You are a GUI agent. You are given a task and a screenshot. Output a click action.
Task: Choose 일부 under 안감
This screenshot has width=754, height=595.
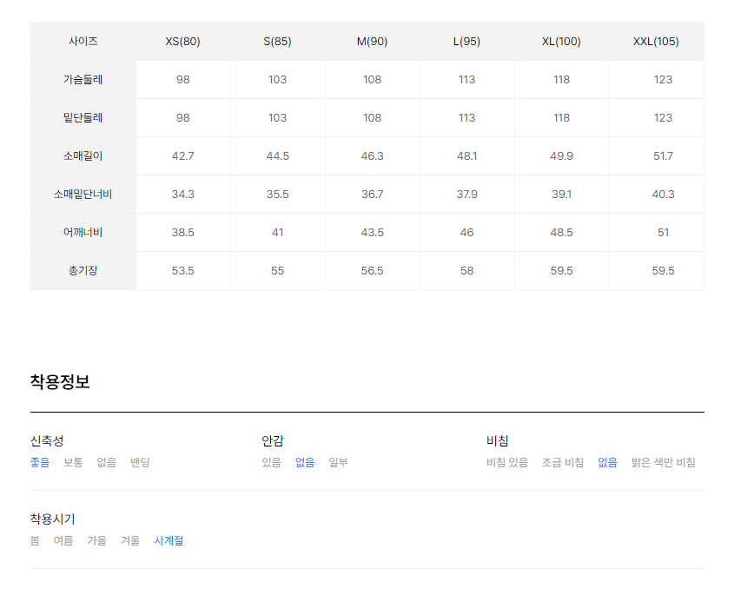coord(338,462)
